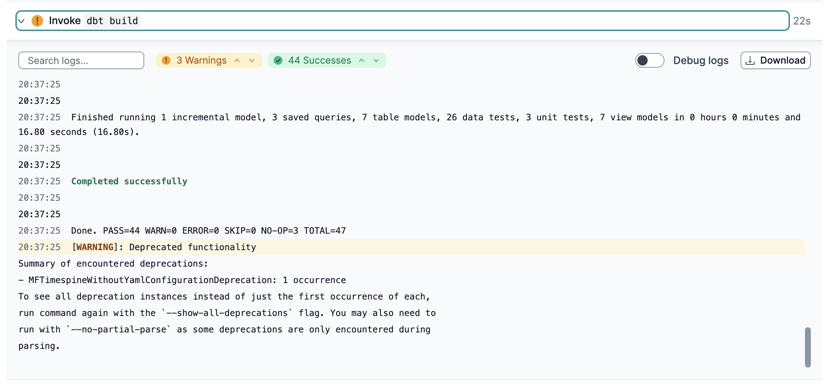The image size is (824, 384).
Task: Click the green checkmark icon in Successes filter
Action: click(279, 60)
